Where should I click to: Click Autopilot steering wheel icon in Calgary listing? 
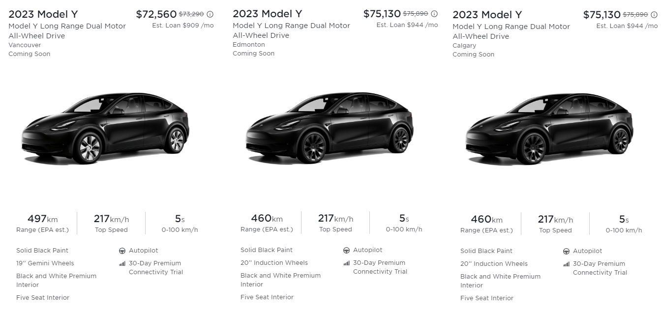point(567,251)
